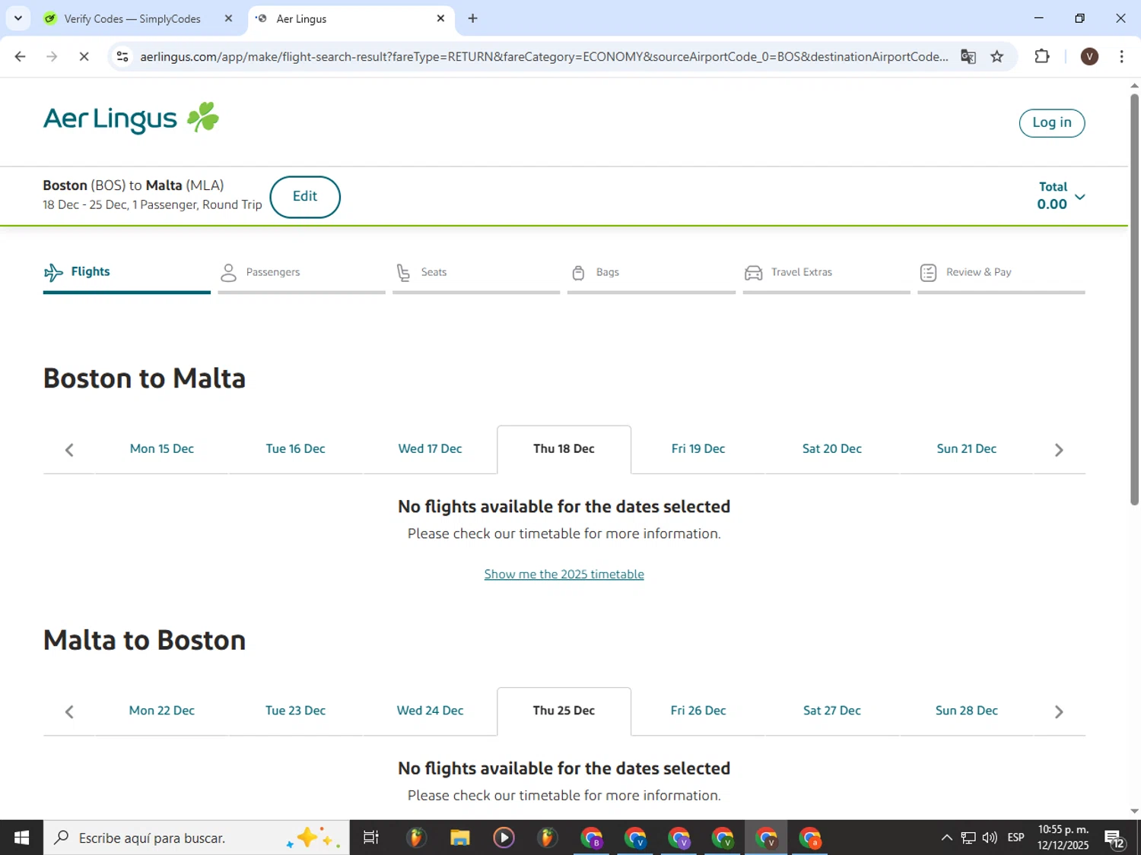
Task: Click the Flights airplane icon
Action: [53, 272]
